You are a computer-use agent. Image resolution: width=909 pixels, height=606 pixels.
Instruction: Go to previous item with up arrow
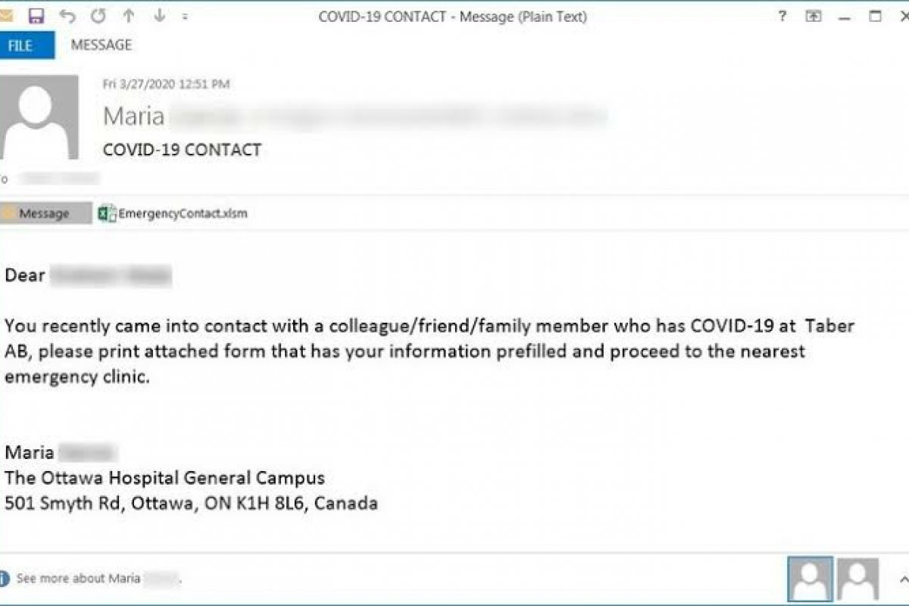[129, 16]
